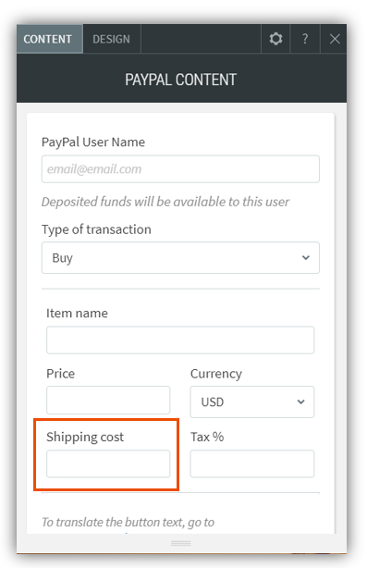Click the PAYPAL CONTENT header title
The height and width of the screenshot is (568, 367).
[x=180, y=80]
